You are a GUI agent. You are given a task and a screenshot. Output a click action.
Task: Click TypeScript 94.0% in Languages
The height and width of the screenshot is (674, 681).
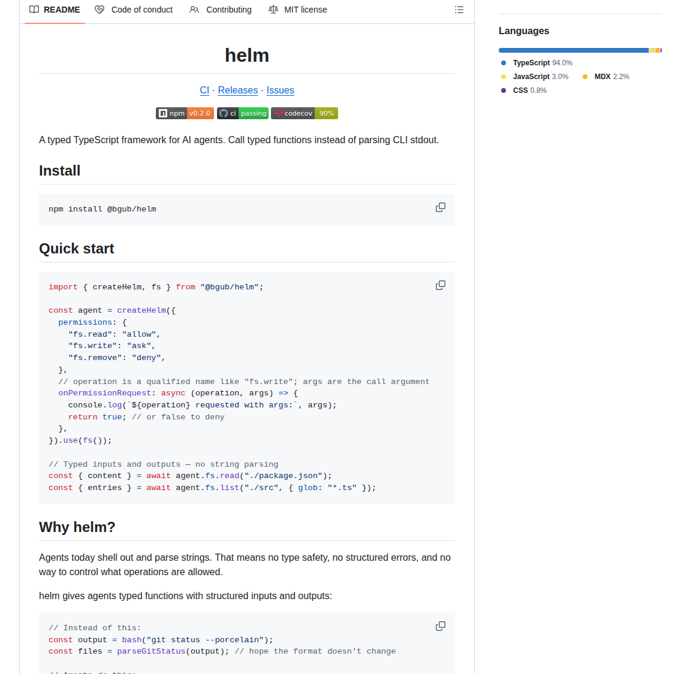(x=542, y=63)
